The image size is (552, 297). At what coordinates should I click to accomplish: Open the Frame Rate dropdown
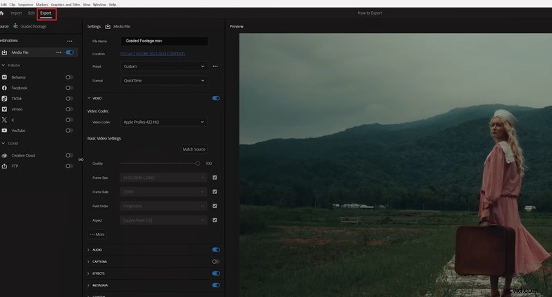click(x=164, y=191)
